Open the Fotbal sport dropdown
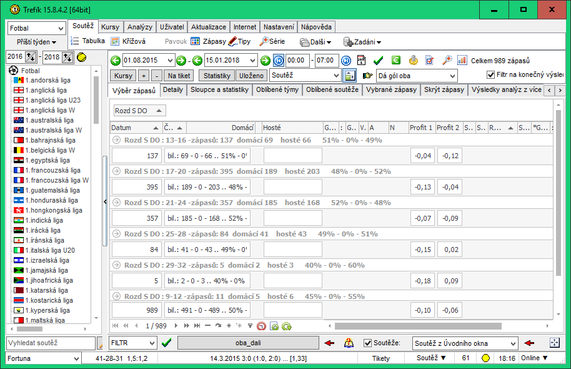 pyautogui.click(x=36, y=28)
